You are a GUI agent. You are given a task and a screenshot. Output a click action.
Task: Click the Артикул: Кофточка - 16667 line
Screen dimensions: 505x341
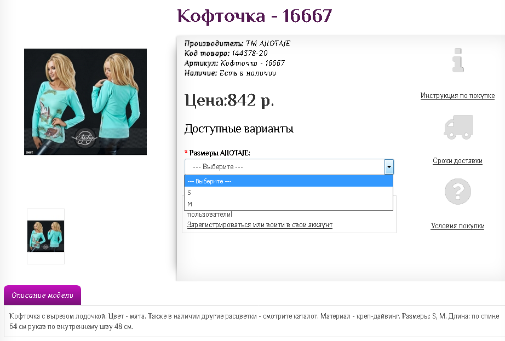(234, 63)
